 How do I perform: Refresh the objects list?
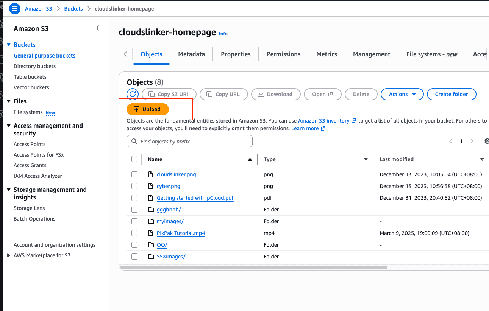click(133, 94)
